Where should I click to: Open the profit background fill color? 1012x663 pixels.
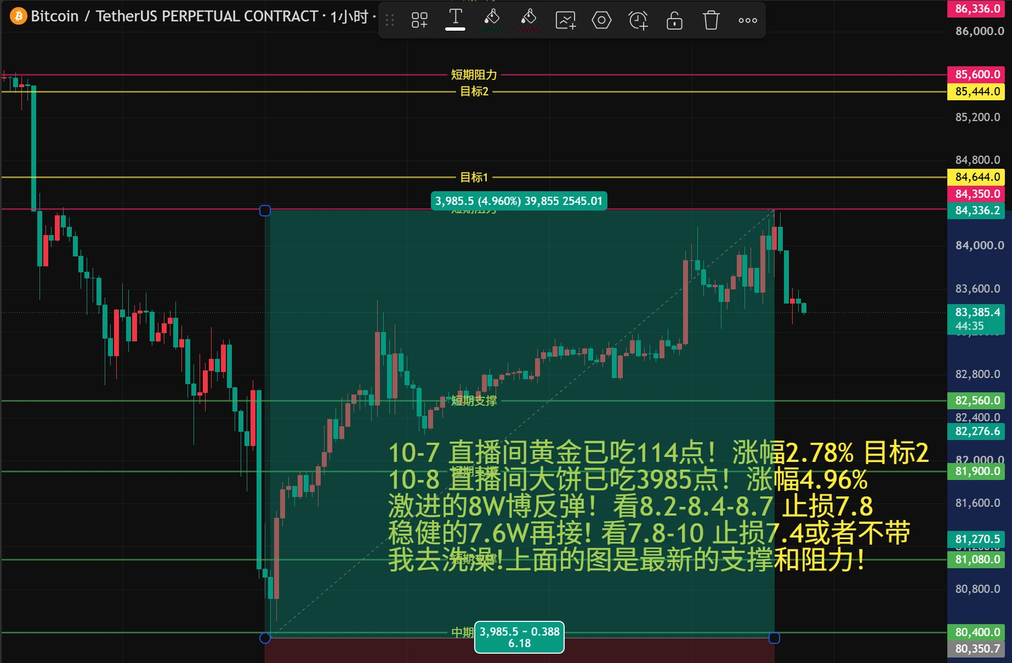pos(492,20)
